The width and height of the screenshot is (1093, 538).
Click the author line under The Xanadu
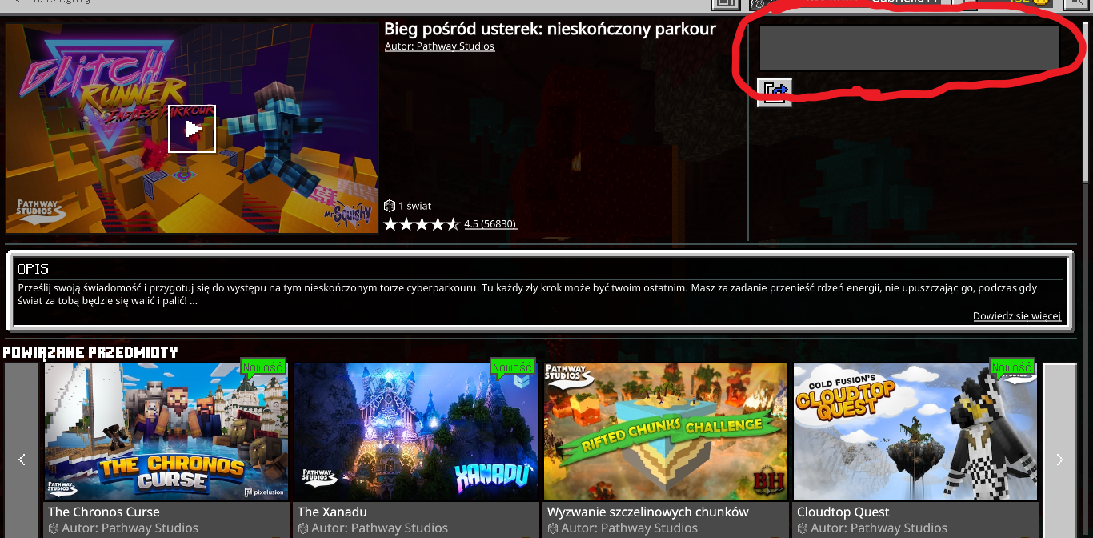(373, 528)
